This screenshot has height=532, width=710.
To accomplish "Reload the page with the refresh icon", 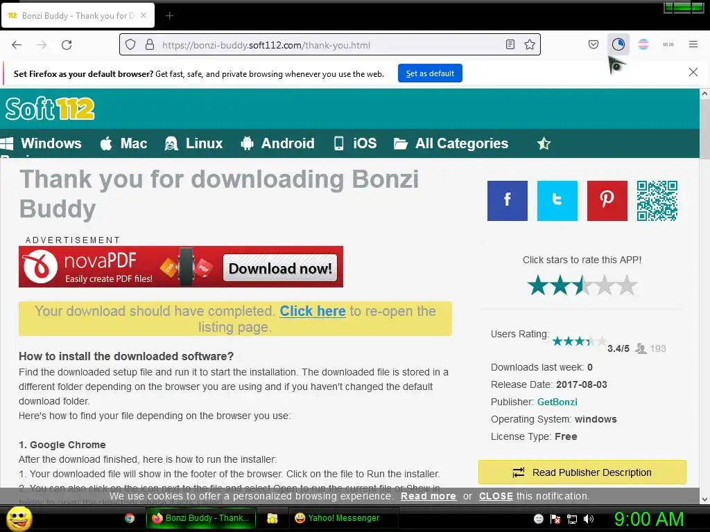I will (67, 45).
